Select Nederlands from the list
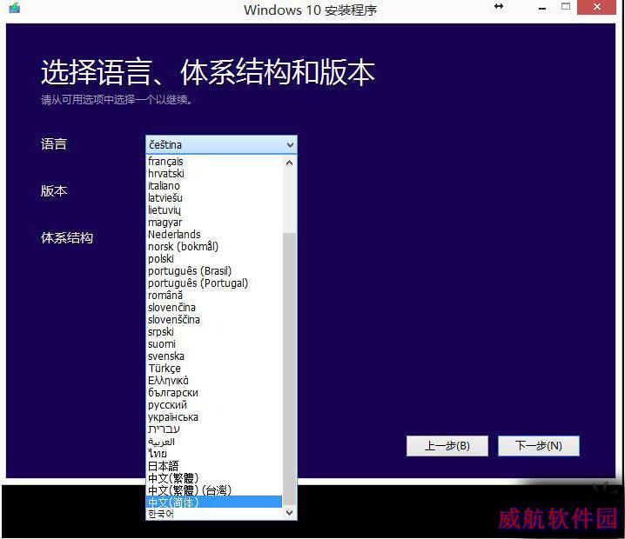The height and width of the screenshot is (539, 625). 214,235
